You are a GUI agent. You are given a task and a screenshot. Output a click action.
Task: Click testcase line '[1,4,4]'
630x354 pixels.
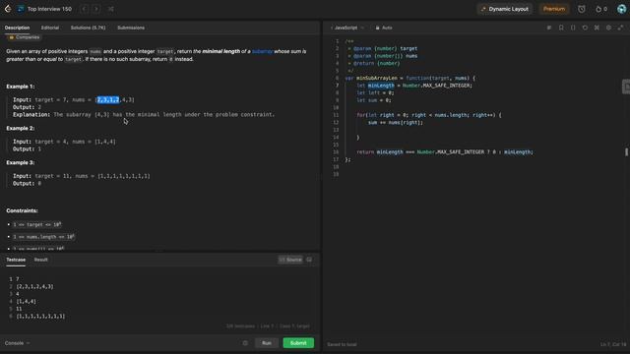[x=27, y=302]
